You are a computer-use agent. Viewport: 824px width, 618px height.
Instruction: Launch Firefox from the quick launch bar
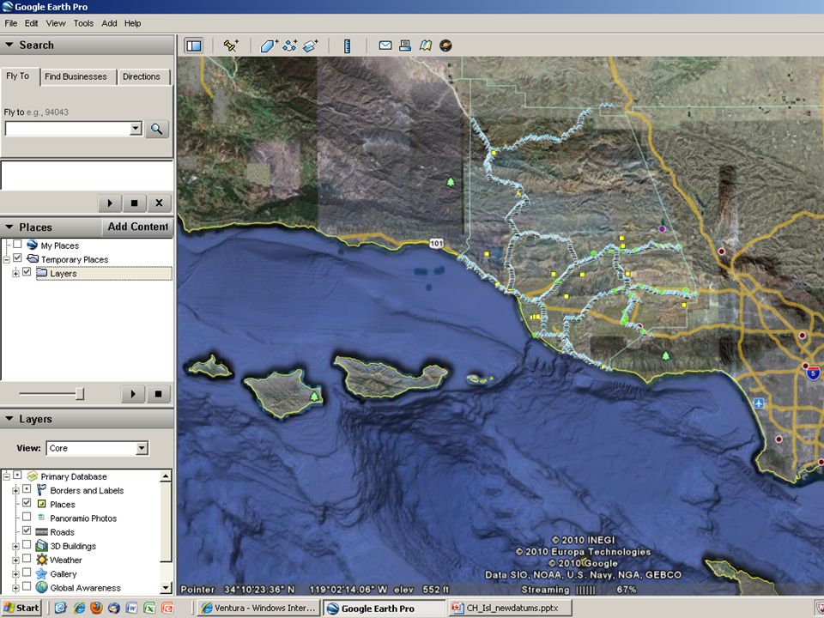(96, 608)
